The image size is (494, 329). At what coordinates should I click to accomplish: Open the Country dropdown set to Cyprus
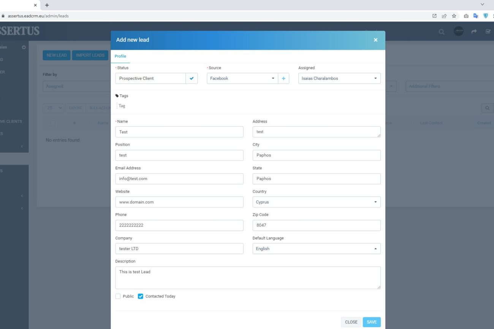click(x=316, y=202)
